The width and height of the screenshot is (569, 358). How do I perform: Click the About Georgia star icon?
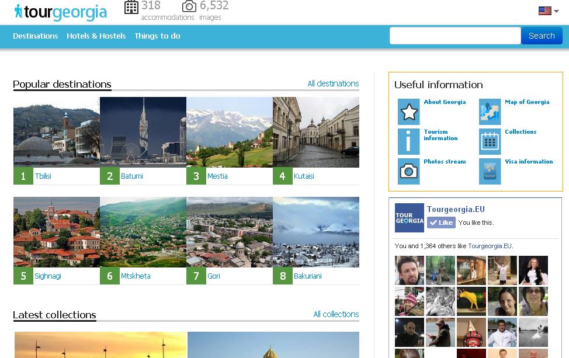pyautogui.click(x=408, y=112)
